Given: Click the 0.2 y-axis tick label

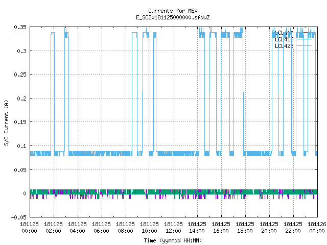Looking at the screenshot, I should 21,99.
